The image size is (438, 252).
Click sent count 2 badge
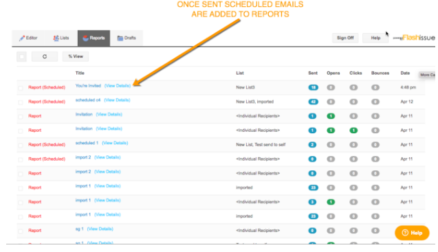tap(312, 145)
